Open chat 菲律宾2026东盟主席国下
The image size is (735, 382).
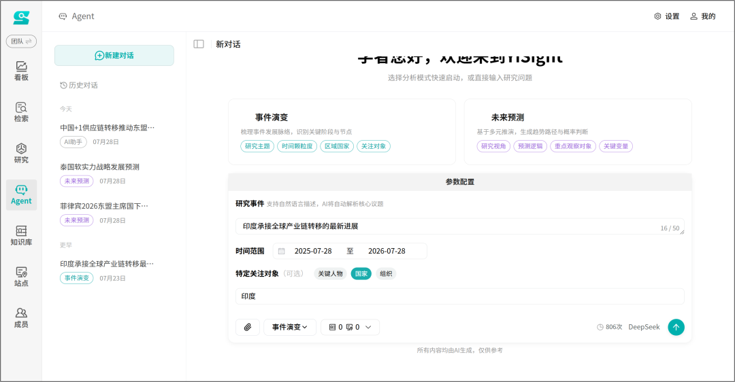click(104, 206)
